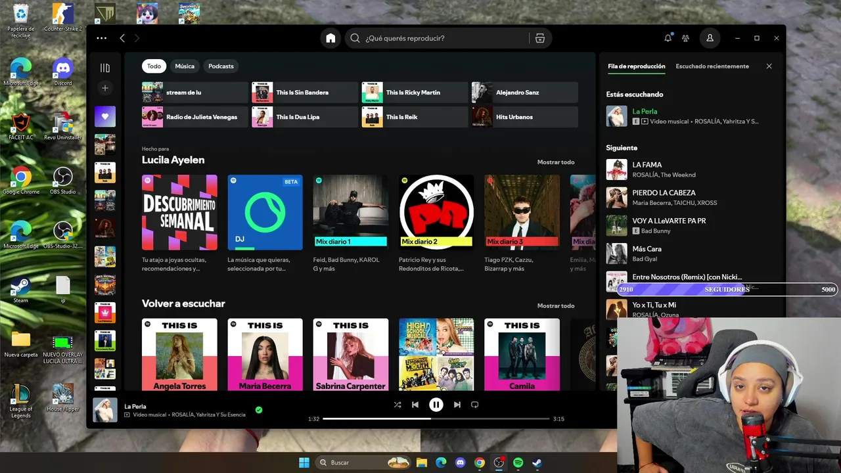Open Descubrimiento Semanal playlist cover
The image size is (841, 473).
pos(179,212)
